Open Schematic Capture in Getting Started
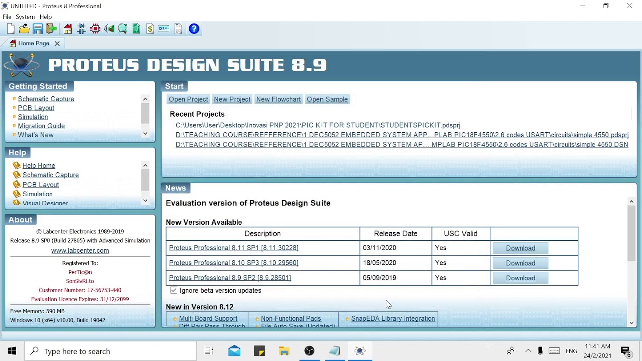Viewport: 642px width, 361px height. 46,99
